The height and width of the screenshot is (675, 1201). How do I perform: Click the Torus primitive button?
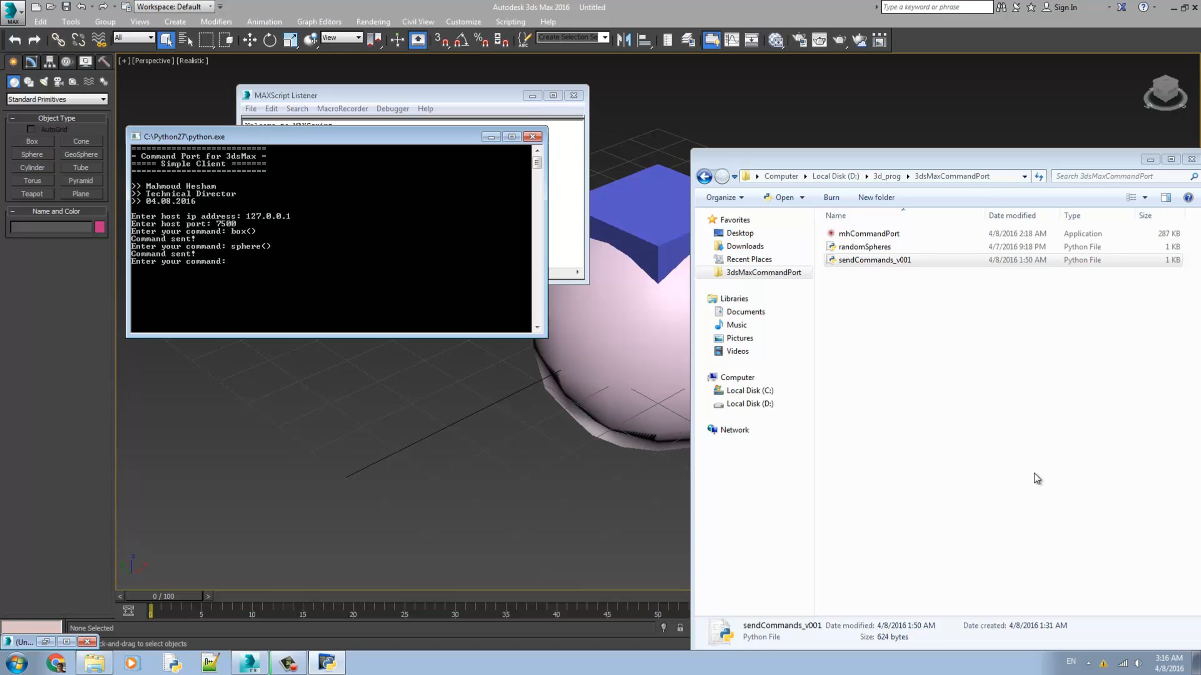point(32,180)
